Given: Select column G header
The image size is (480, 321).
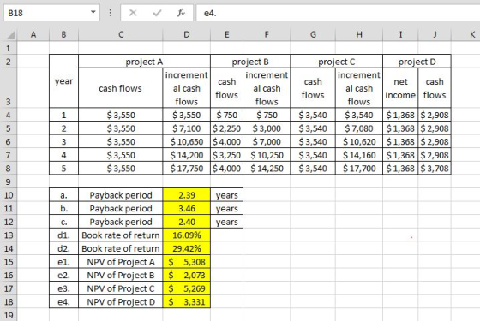Looking at the screenshot, I should (313, 34).
